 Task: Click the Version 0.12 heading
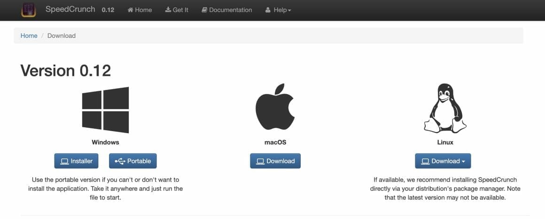point(66,71)
